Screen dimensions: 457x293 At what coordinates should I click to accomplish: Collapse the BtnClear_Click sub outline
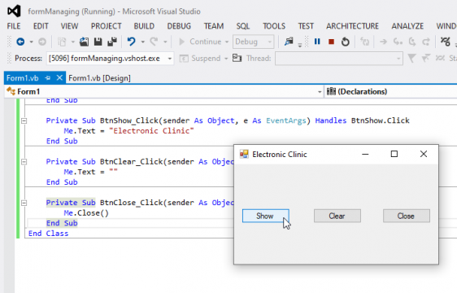(24, 162)
